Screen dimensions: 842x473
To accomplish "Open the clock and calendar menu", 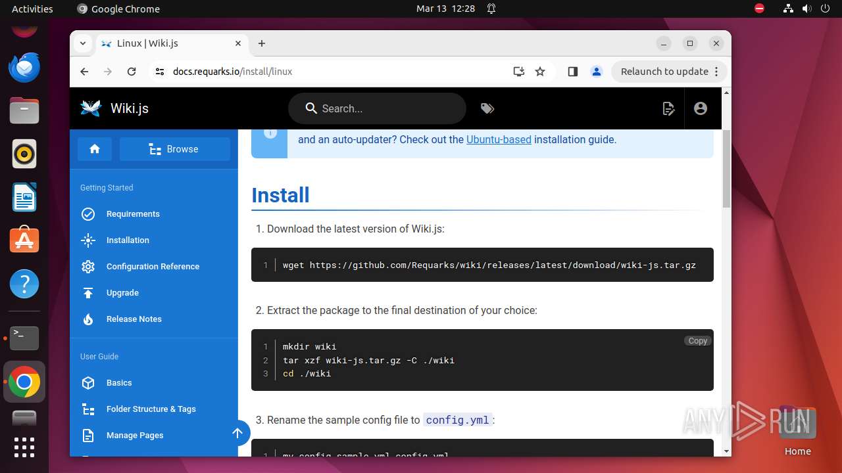I will (x=445, y=9).
